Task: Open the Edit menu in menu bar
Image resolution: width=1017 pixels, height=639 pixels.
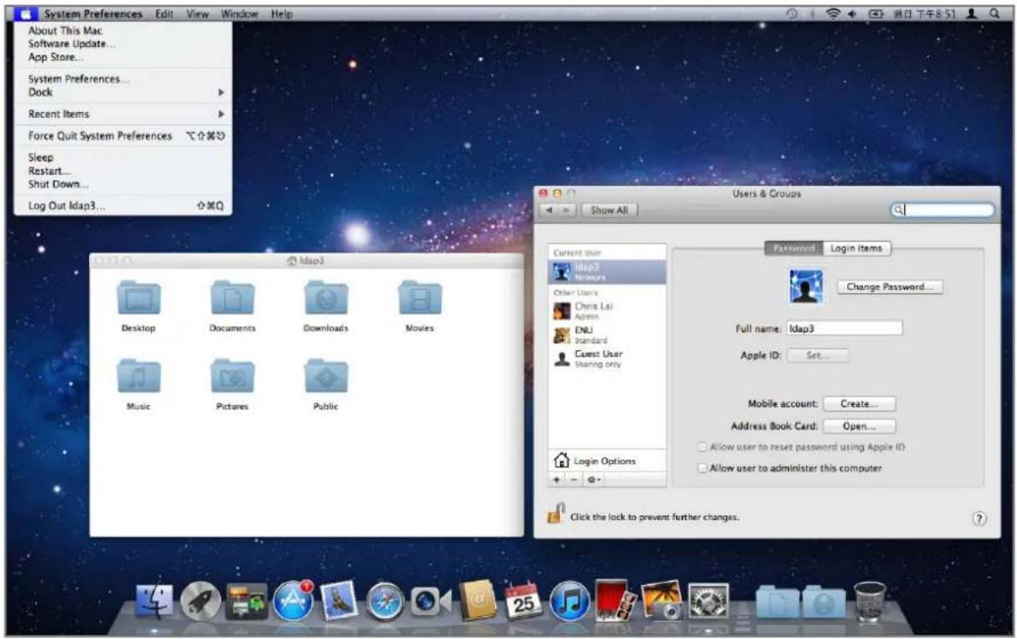Action: coord(164,14)
